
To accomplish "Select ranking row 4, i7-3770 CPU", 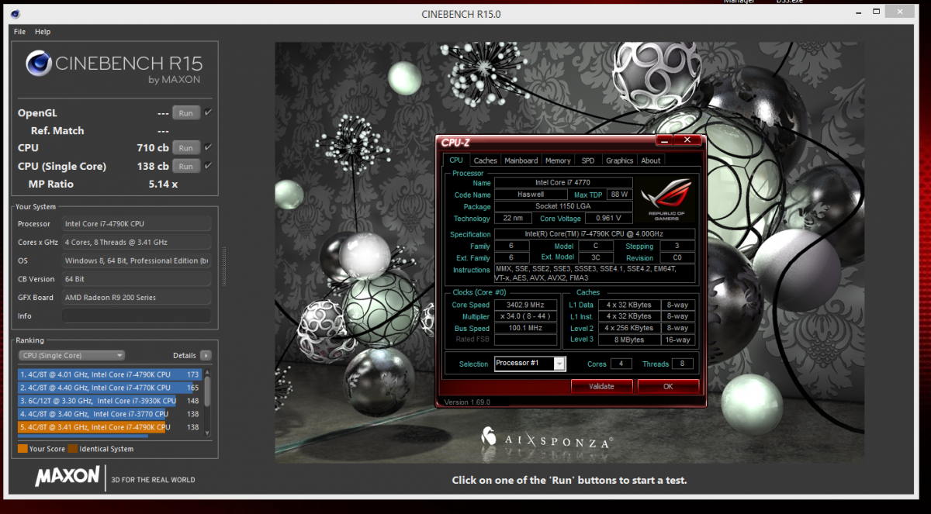I will (x=110, y=414).
